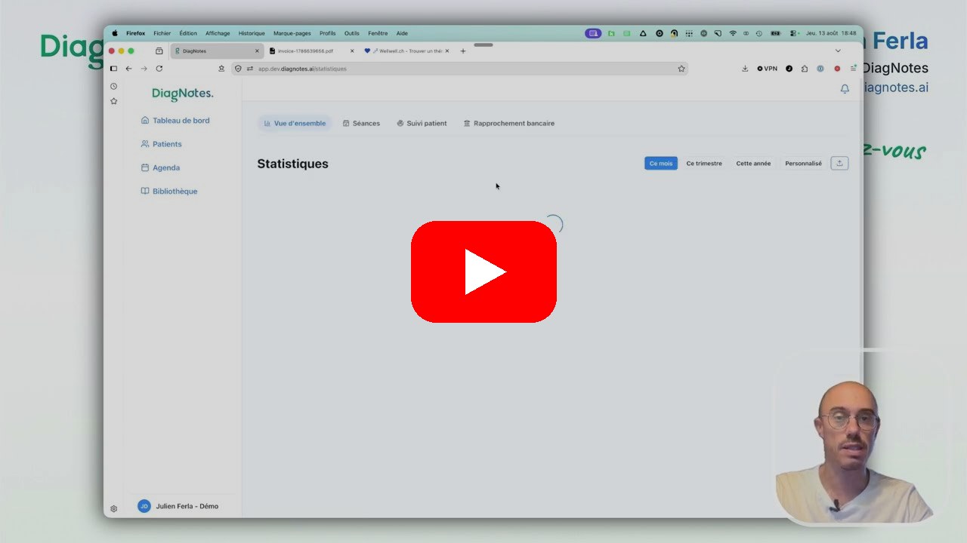Open the Apple menu
This screenshot has height=543, width=967.
[115, 33]
